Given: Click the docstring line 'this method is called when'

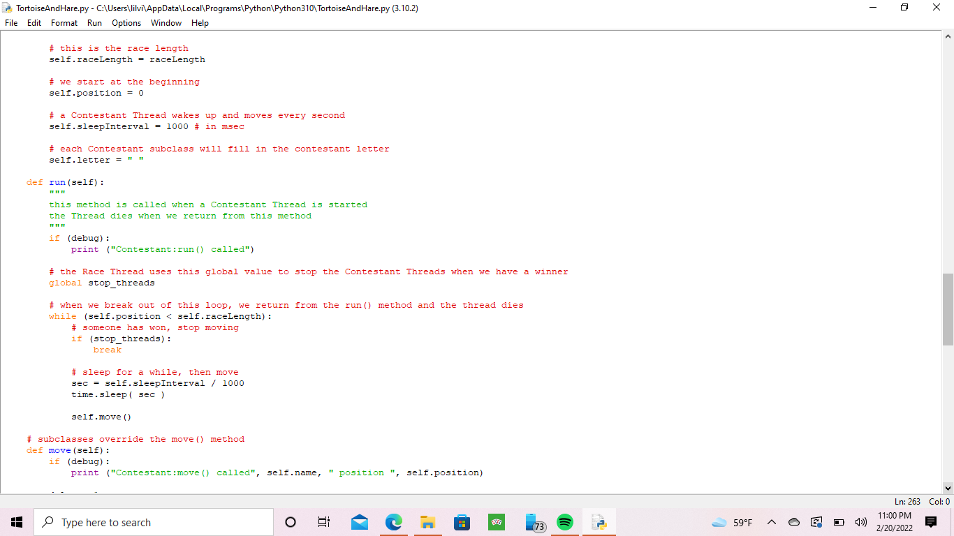Looking at the screenshot, I should point(208,204).
